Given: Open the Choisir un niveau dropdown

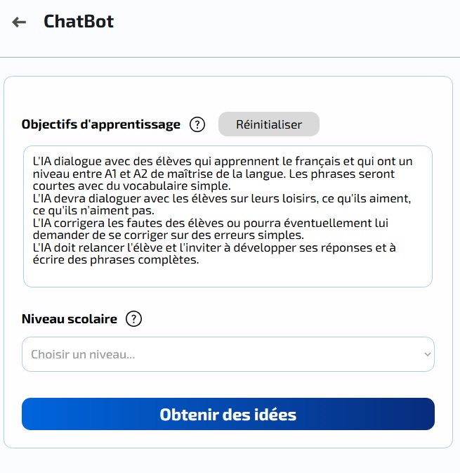Looking at the screenshot, I should click(x=228, y=354).
